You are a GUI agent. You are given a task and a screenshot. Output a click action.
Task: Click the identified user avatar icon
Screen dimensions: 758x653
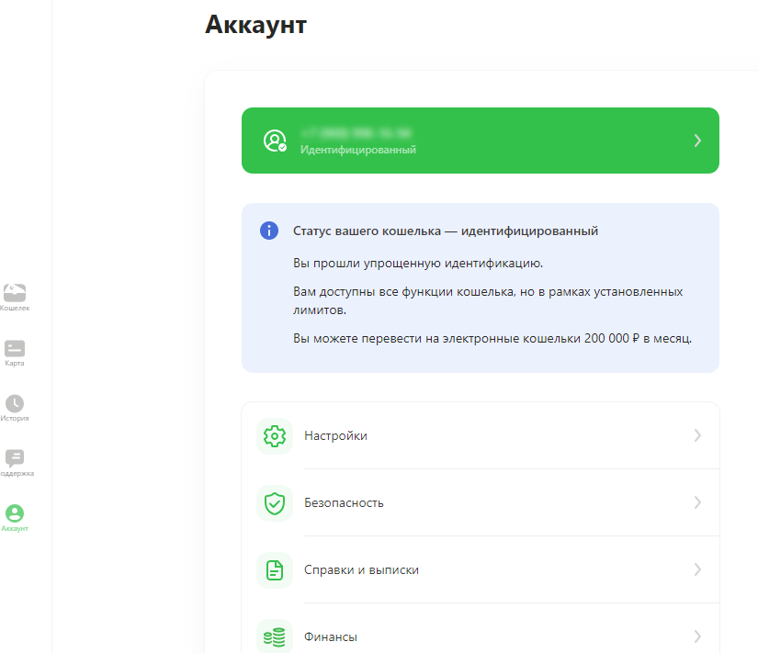coord(275,141)
